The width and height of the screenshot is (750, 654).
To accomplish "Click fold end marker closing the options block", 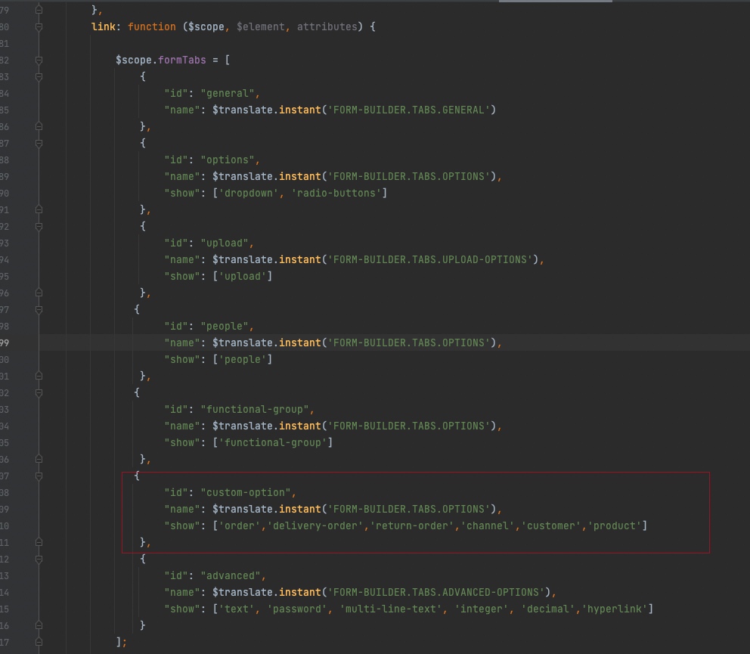I will point(39,209).
